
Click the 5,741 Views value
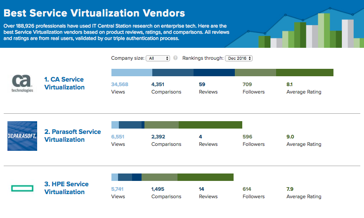(x=117, y=189)
